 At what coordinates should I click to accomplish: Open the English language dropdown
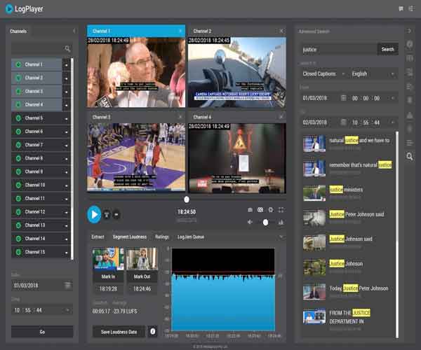click(373, 73)
